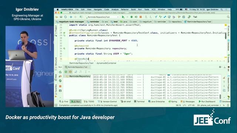Start debugging with the bug icon
This screenshot has height=133, width=237.
[131, 17]
